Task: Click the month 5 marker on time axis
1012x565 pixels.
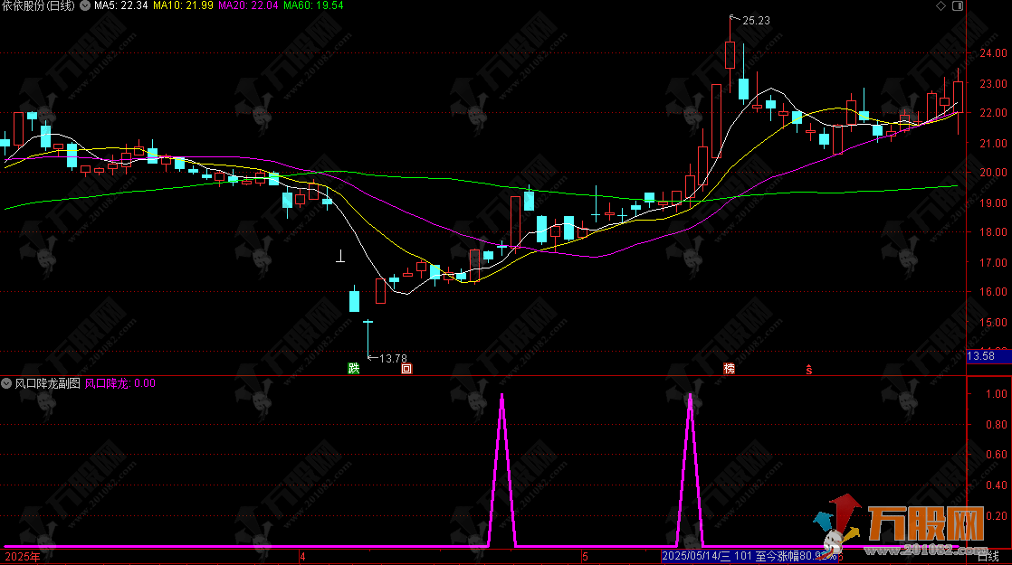Action: click(x=585, y=557)
